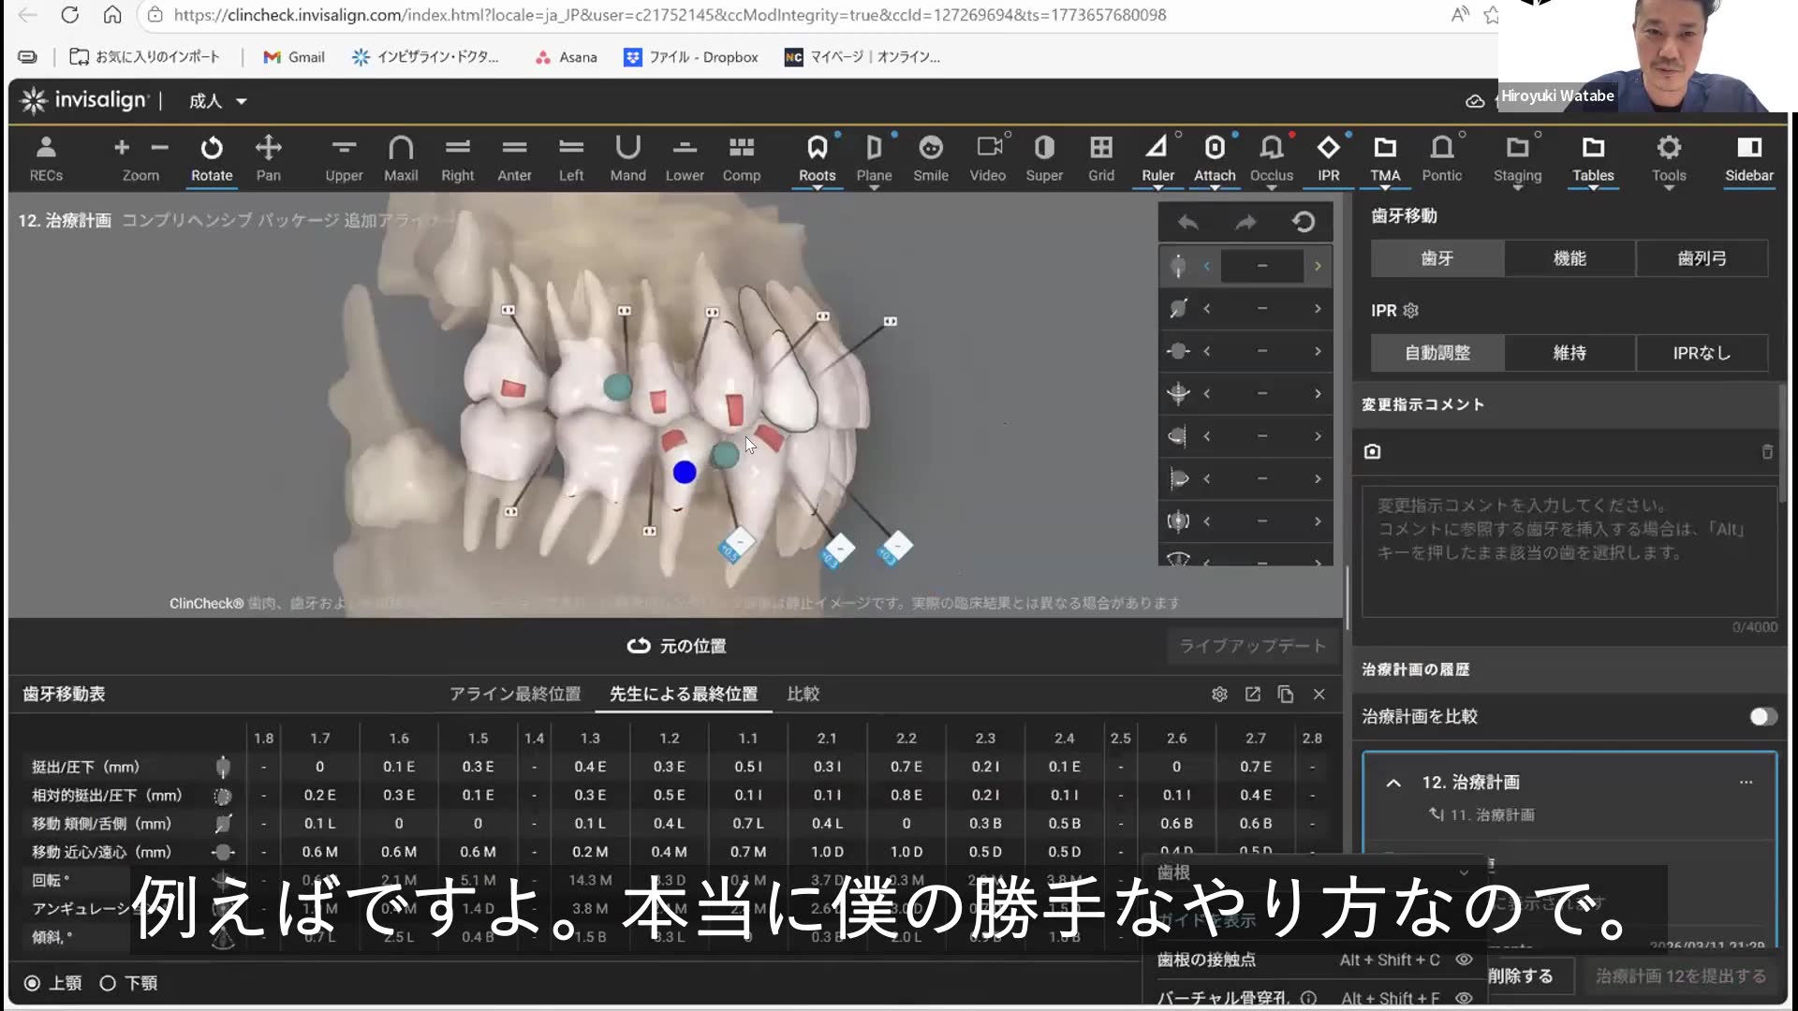Hide 歯根の接触点 with the eye icon
1798x1011 pixels.
tap(1464, 960)
